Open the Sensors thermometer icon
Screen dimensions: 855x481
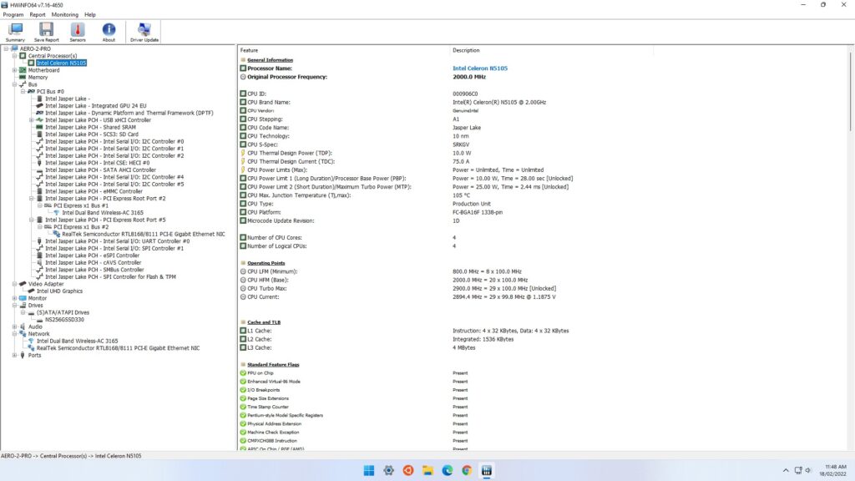click(x=78, y=31)
